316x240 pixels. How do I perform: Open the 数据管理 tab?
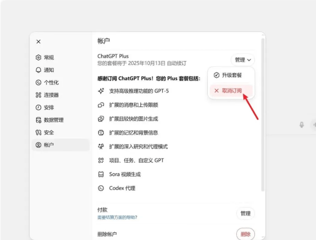coord(61,120)
